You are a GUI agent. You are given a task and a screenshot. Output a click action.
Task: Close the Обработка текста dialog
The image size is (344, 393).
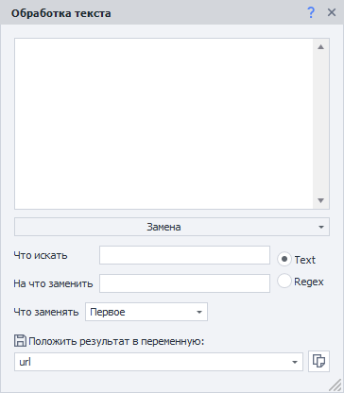[332, 12]
